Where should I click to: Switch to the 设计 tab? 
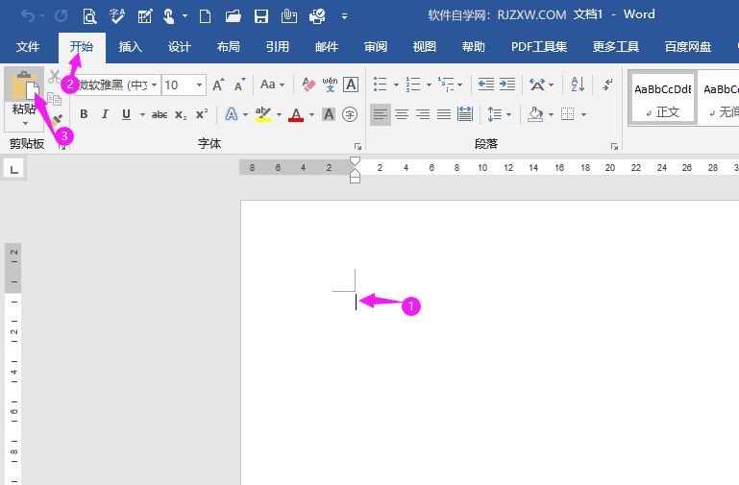coord(180,47)
